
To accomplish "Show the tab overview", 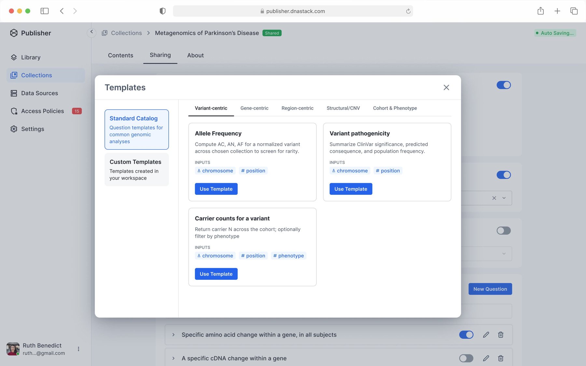I will [x=574, y=11].
